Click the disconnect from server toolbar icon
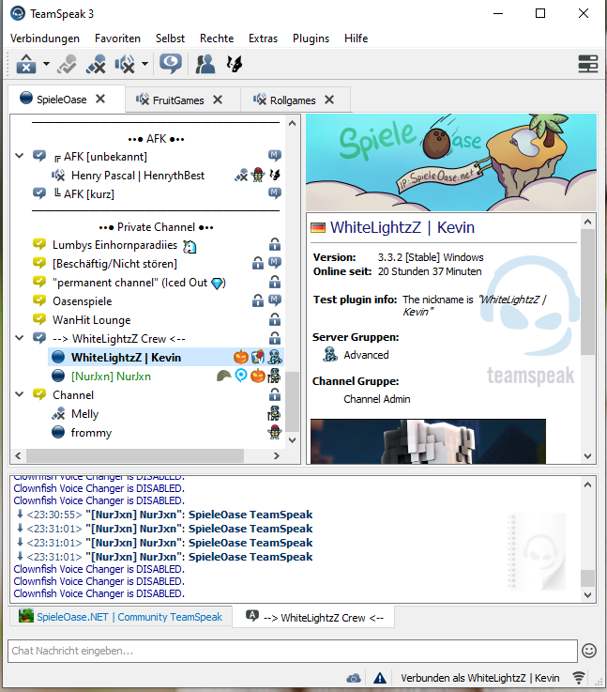The height and width of the screenshot is (692, 607). 26,65
